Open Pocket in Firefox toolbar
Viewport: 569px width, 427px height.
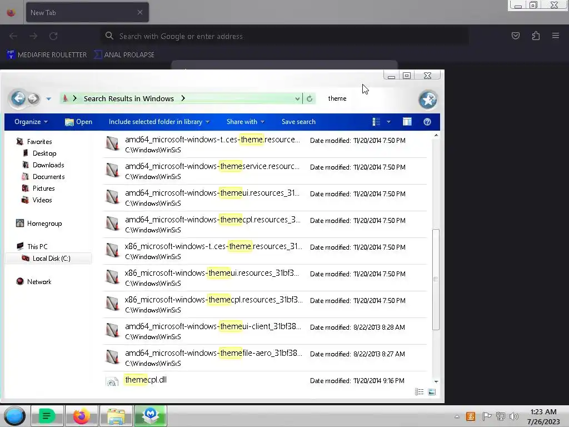(x=516, y=36)
